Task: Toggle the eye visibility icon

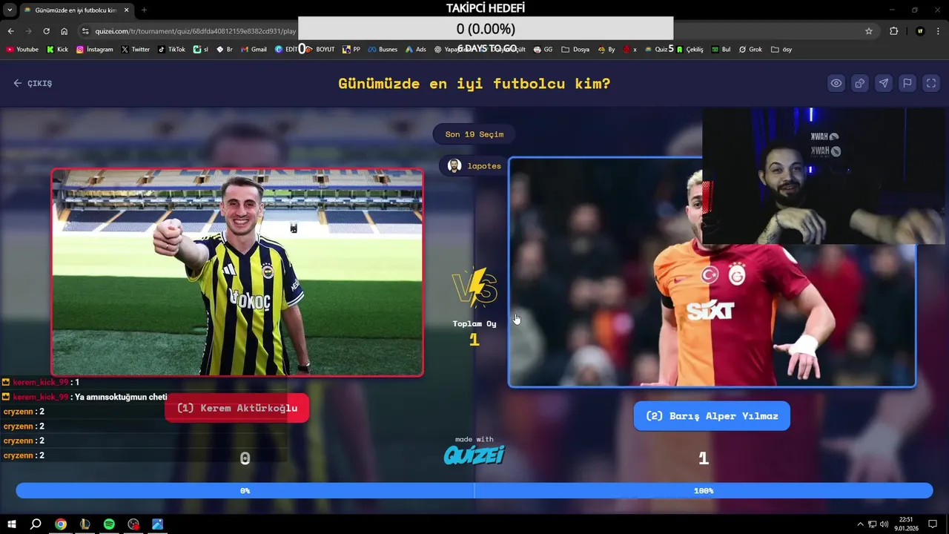Action: pos(836,83)
